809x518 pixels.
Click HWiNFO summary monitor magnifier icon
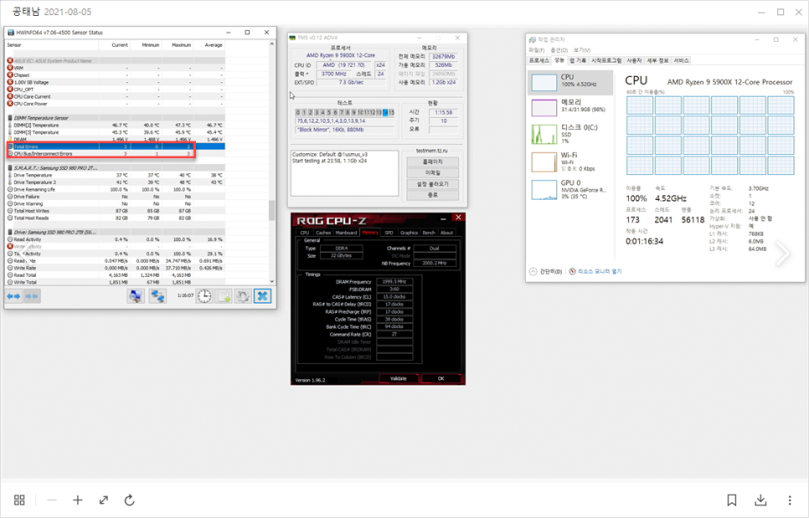point(136,296)
